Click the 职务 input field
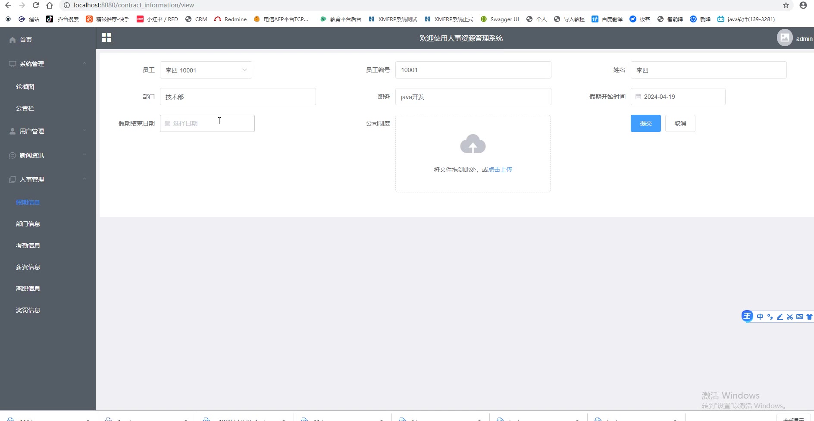Viewport: 814px width, 421px height. pos(473,97)
